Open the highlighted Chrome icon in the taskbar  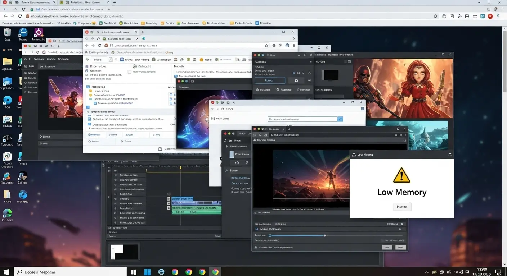pyautogui.click(x=215, y=272)
